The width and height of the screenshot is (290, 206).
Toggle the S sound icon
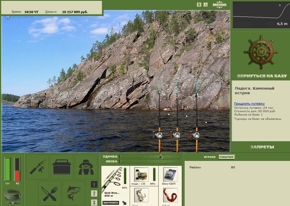[206, 5]
